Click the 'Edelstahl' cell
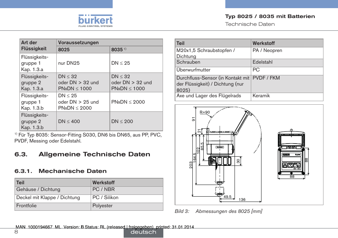This screenshot has width=338, height=238. [287, 63]
